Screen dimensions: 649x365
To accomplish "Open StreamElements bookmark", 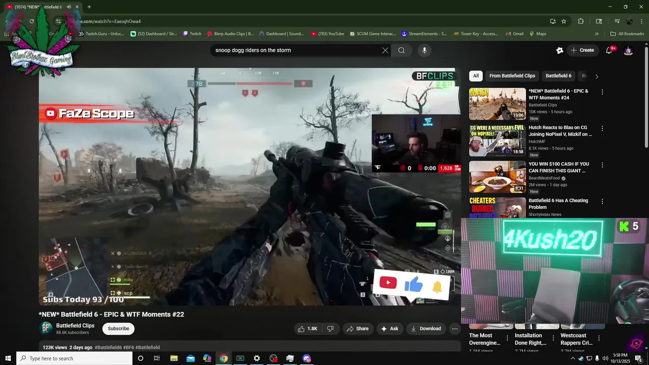I will point(424,34).
